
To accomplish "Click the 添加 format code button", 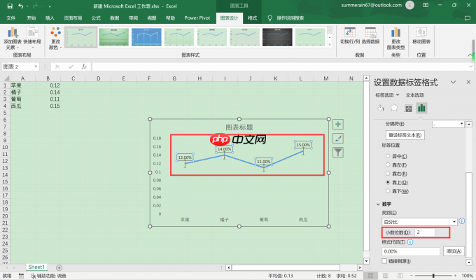I will pos(454,251).
